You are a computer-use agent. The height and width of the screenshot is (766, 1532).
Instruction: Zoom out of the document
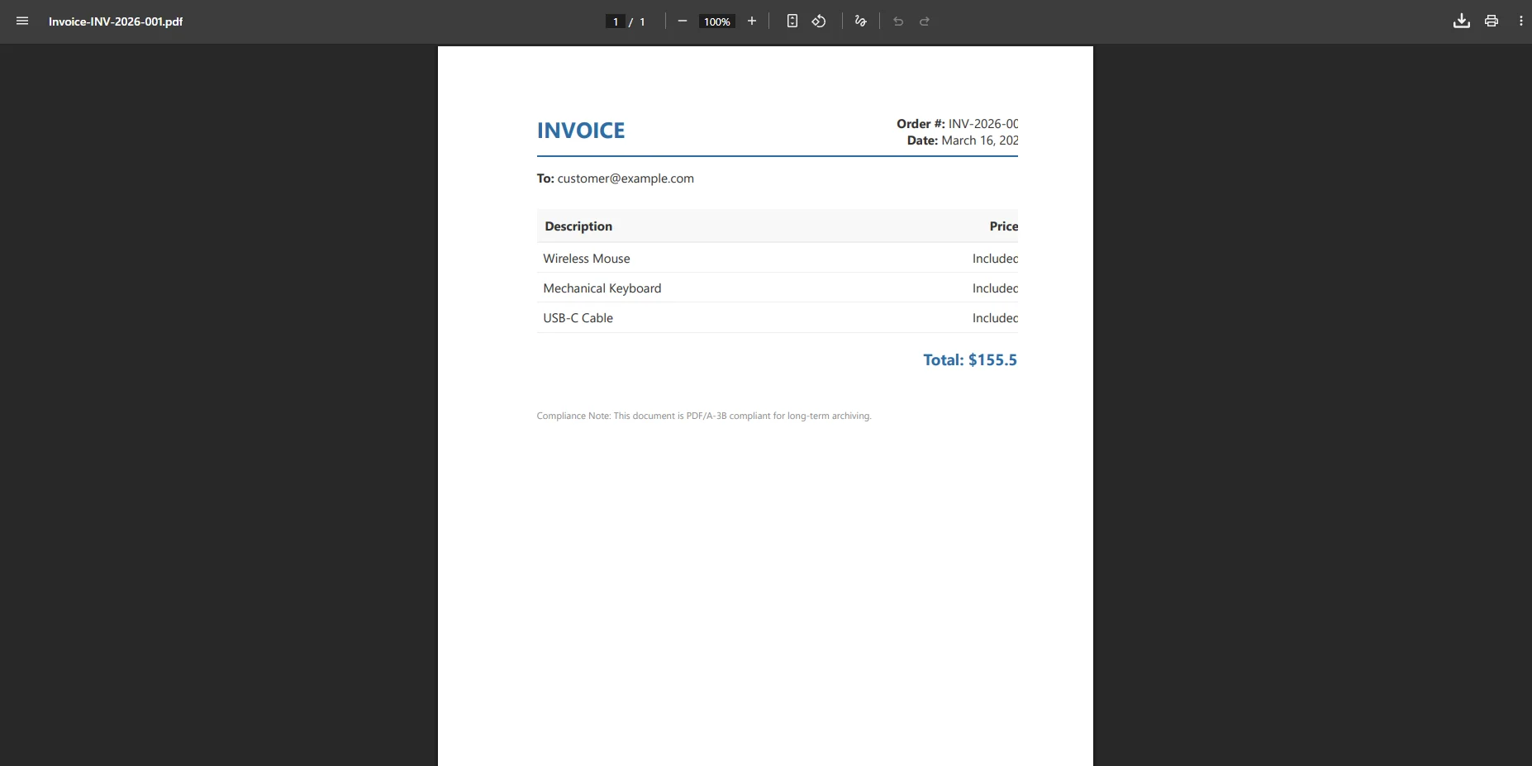click(x=683, y=21)
